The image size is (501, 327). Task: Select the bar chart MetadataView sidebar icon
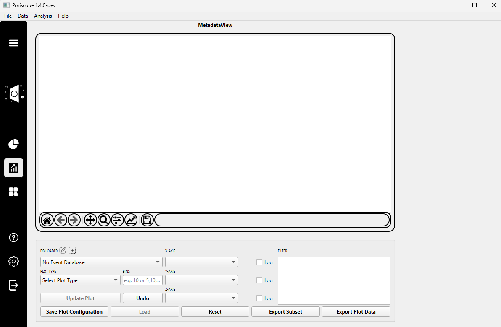(13, 168)
